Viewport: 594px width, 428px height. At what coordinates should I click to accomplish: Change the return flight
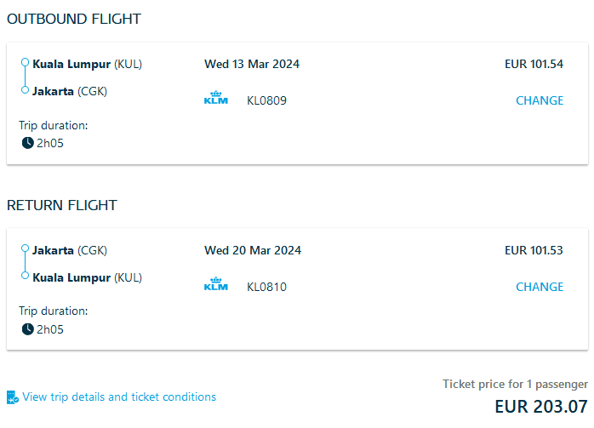coord(540,287)
